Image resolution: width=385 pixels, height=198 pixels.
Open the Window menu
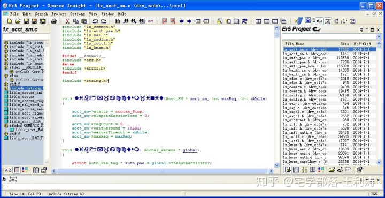(107, 14)
